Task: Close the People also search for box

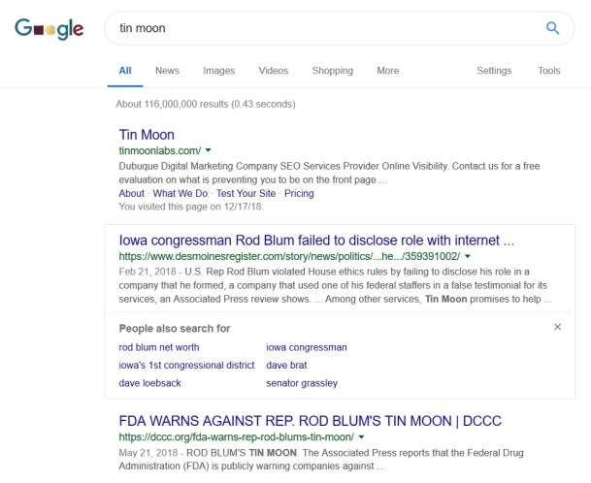Action: (557, 327)
